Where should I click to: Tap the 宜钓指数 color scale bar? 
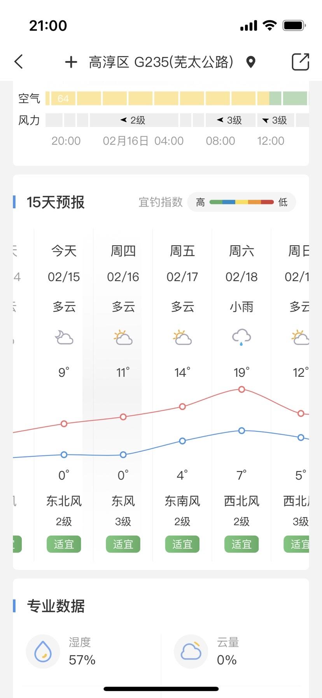[x=241, y=202]
